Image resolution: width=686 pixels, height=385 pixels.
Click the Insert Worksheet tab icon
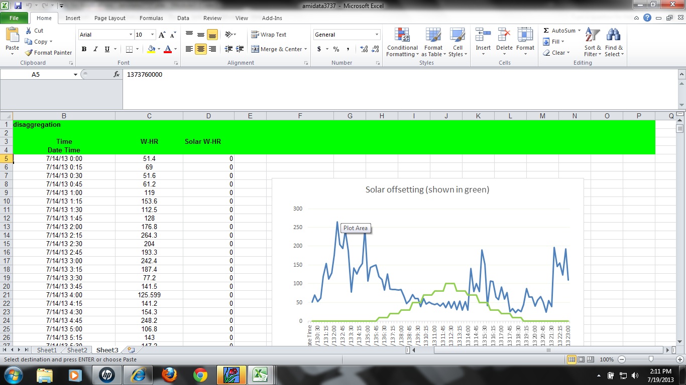pyautogui.click(x=131, y=350)
